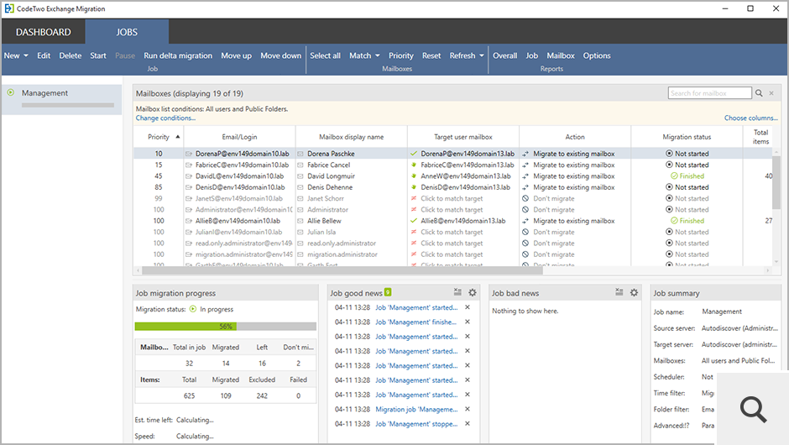Click the mailbox list vertical scrollbar
Image resolution: width=789 pixels, height=445 pixels.
coord(776,182)
